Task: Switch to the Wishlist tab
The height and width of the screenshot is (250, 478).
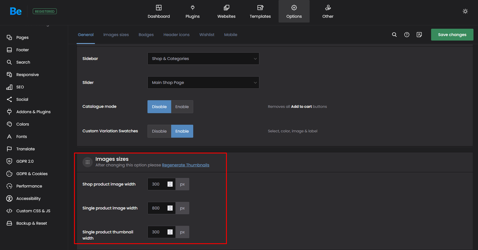Action: [207, 35]
